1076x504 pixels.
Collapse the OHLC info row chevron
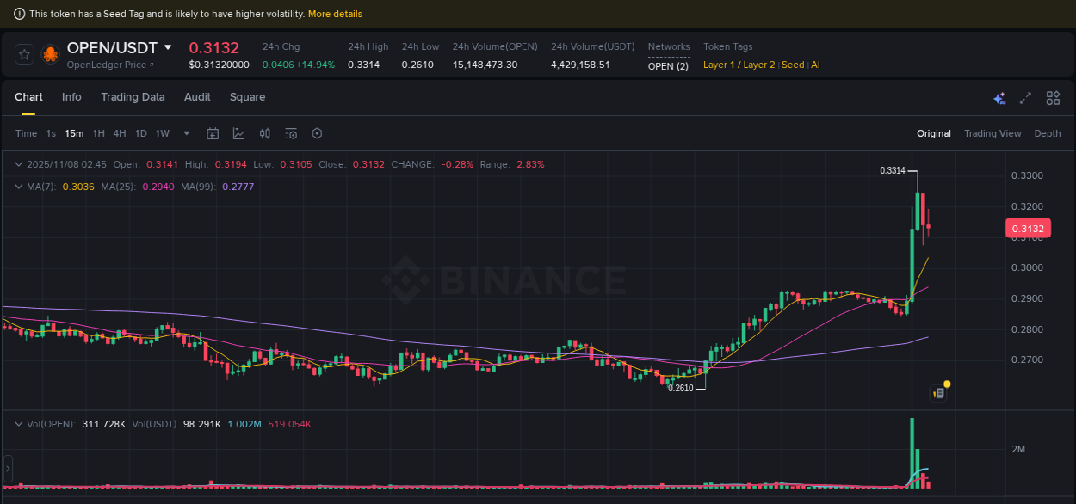coord(19,164)
